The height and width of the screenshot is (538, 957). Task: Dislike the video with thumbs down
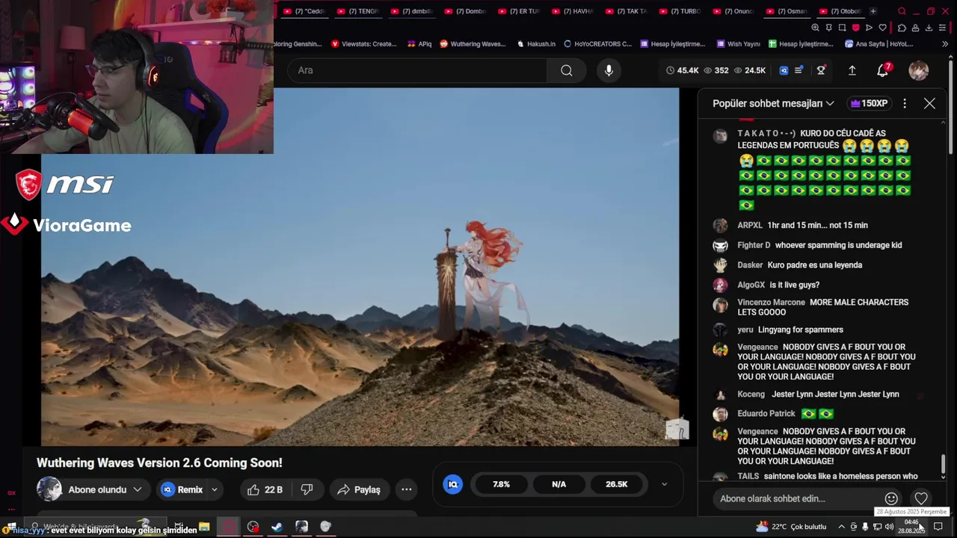[x=307, y=489]
